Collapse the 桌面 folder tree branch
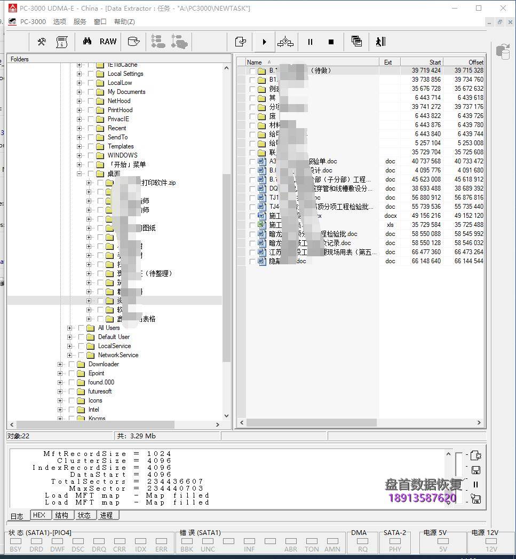Image resolution: width=516 pixels, height=559 pixels. (x=78, y=174)
